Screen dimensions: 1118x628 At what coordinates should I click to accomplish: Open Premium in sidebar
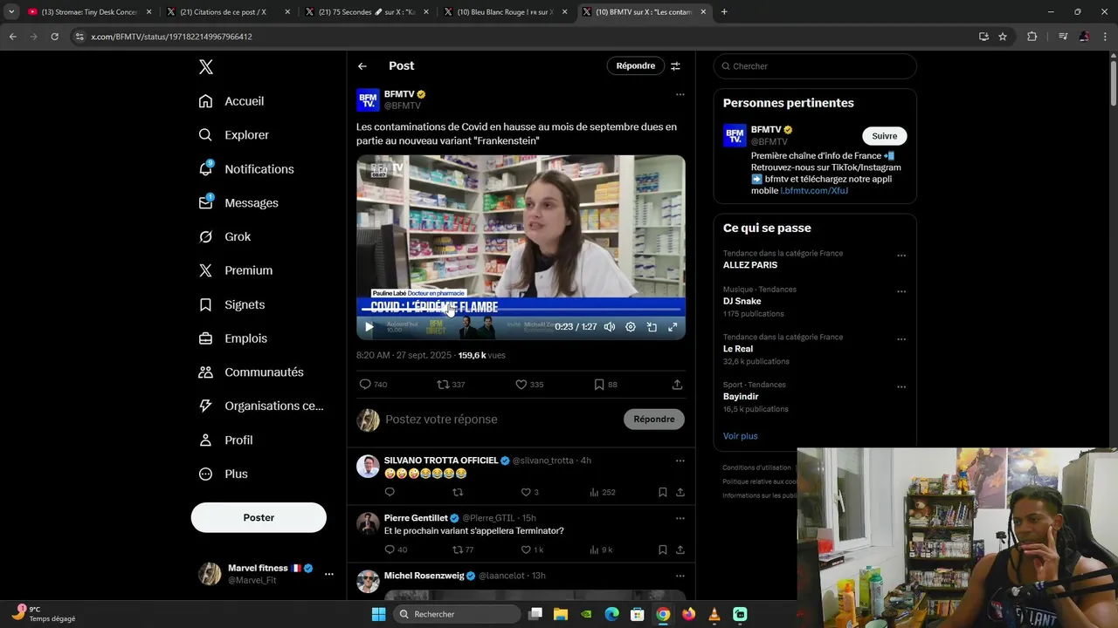pyautogui.click(x=236, y=270)
